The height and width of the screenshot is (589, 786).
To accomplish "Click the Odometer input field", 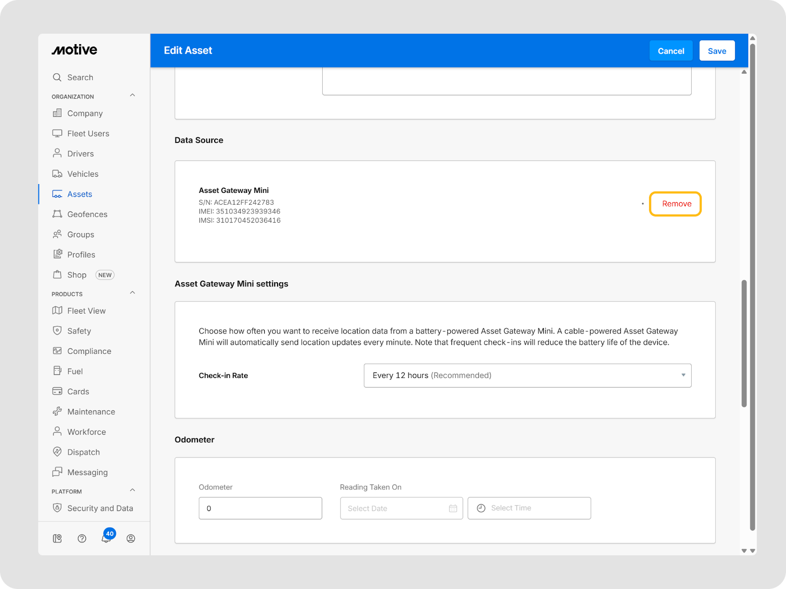I will click(260, 509).
